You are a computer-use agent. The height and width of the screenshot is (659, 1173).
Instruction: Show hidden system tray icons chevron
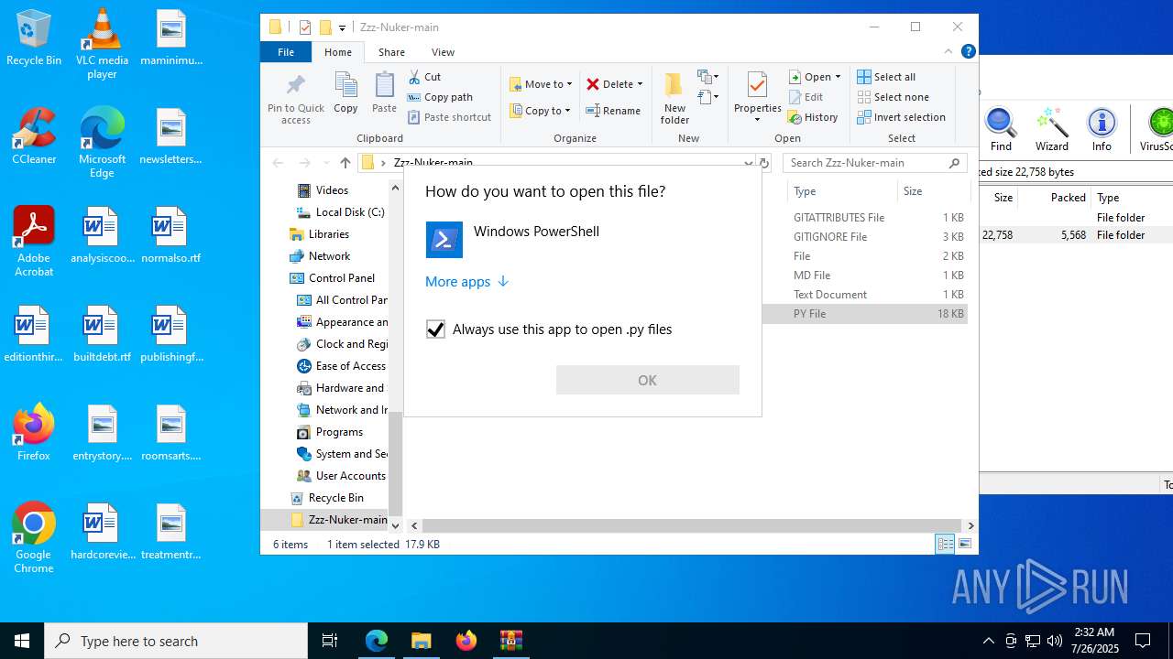pyautogui.click(x=988, y=641)
